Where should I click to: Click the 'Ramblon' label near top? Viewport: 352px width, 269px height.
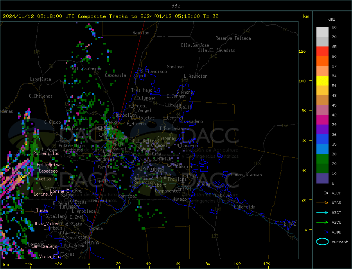tap(141, 33)
